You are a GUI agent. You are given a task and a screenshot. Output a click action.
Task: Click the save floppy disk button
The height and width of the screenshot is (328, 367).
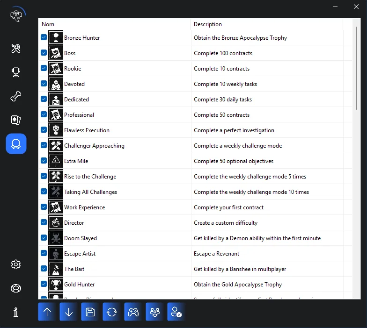90,312
